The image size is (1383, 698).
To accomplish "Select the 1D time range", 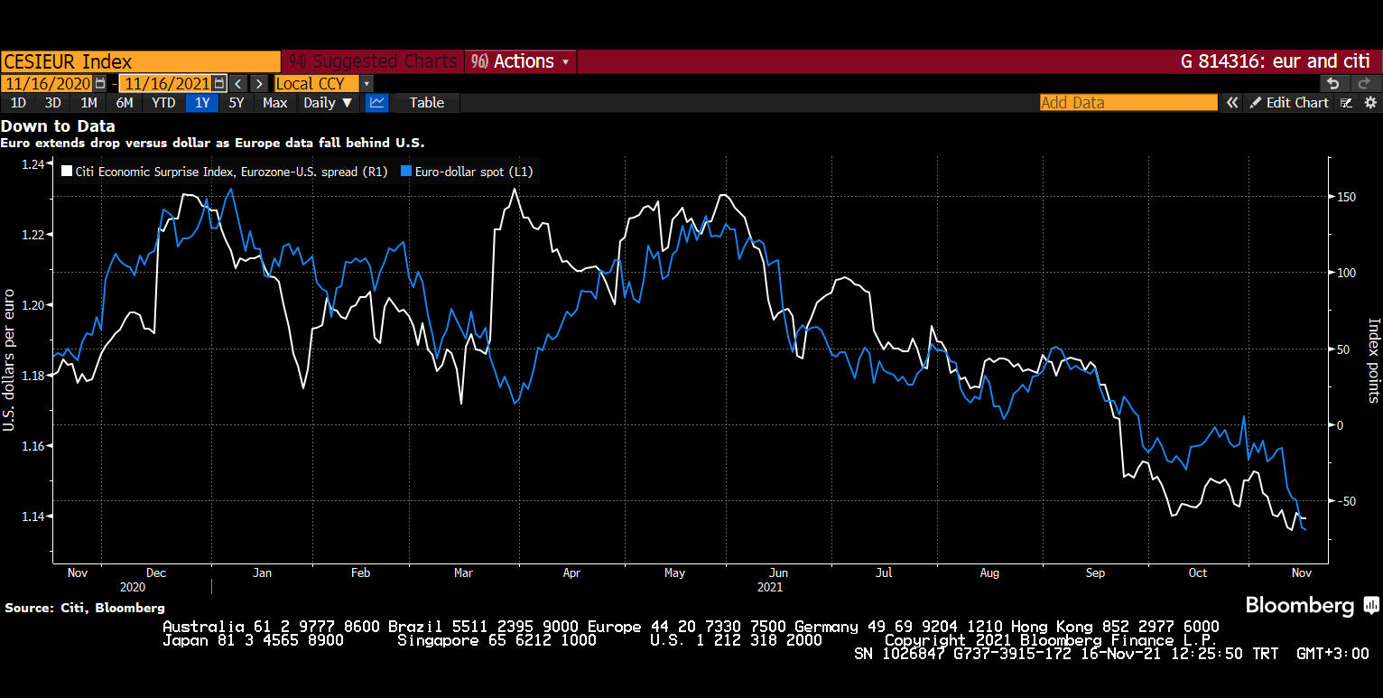I will pos(18,103).
